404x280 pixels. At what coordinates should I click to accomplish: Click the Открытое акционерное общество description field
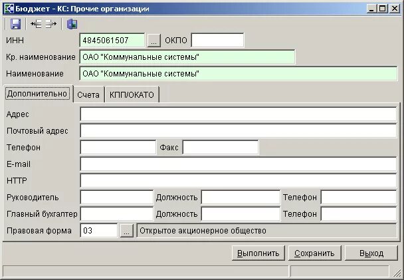[x=266, y=231]
